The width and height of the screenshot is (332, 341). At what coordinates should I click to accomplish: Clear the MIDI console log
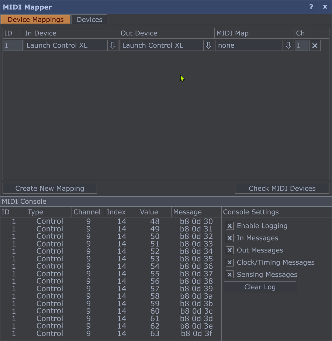coord(260,287)
